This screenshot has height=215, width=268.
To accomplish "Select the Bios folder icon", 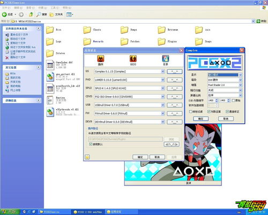I will (50, 30).
